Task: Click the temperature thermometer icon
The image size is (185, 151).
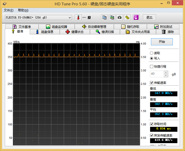Action: click(78, 17)
